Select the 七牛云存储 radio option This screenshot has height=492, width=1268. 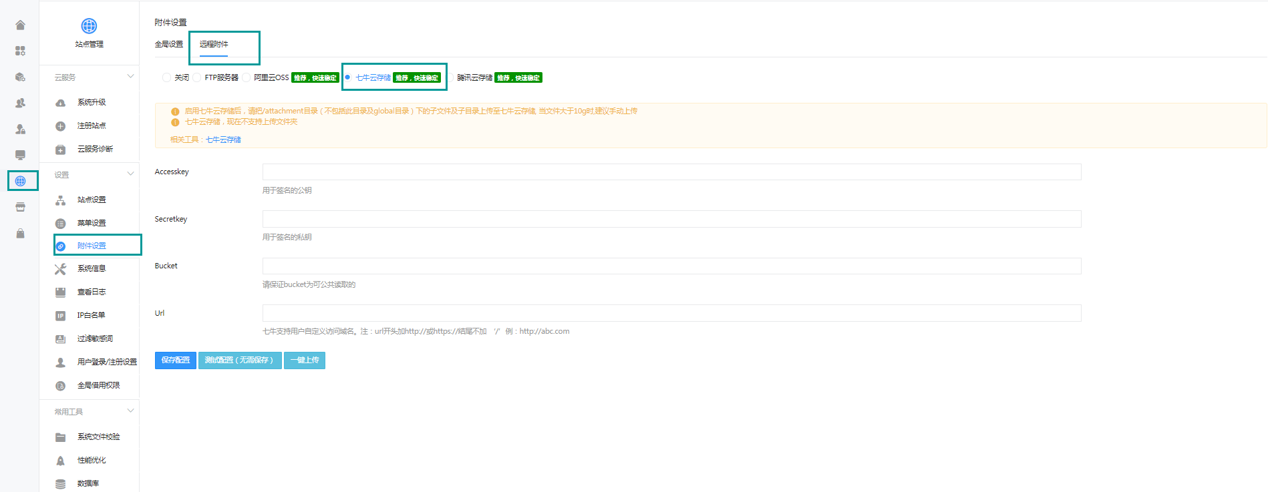pos(347,77)
